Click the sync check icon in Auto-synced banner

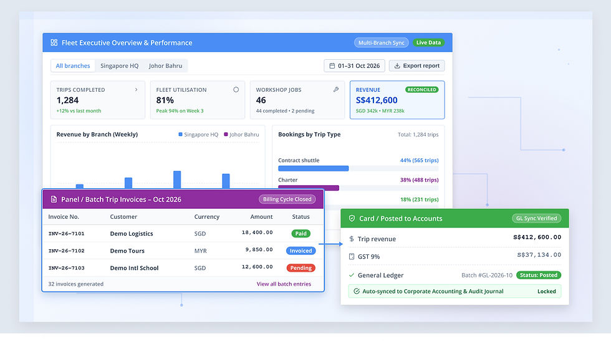click(x=356, y=291)
